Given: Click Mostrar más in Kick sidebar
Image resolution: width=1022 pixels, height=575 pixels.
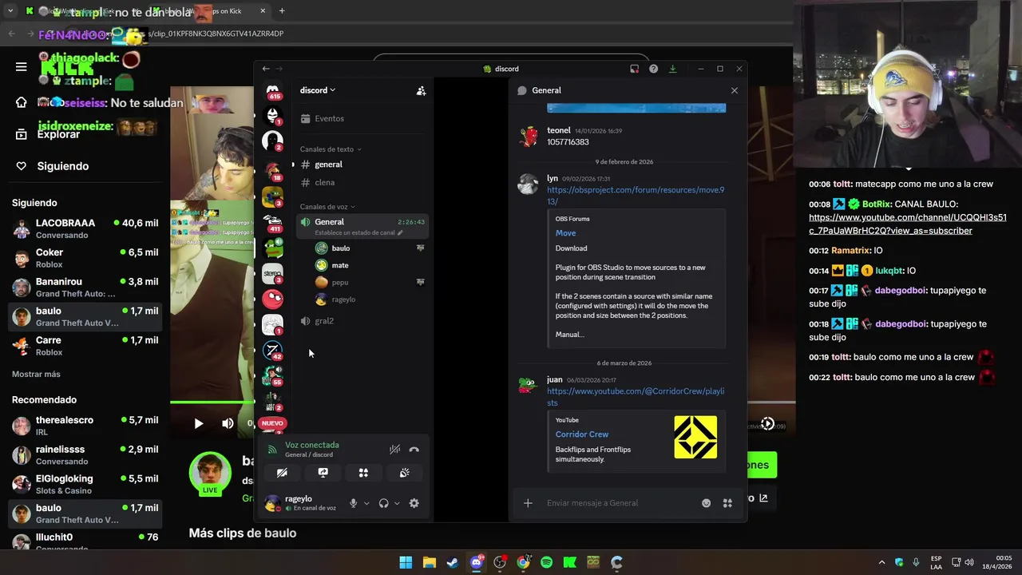Looking at the screenshot, I should (36, 374).
